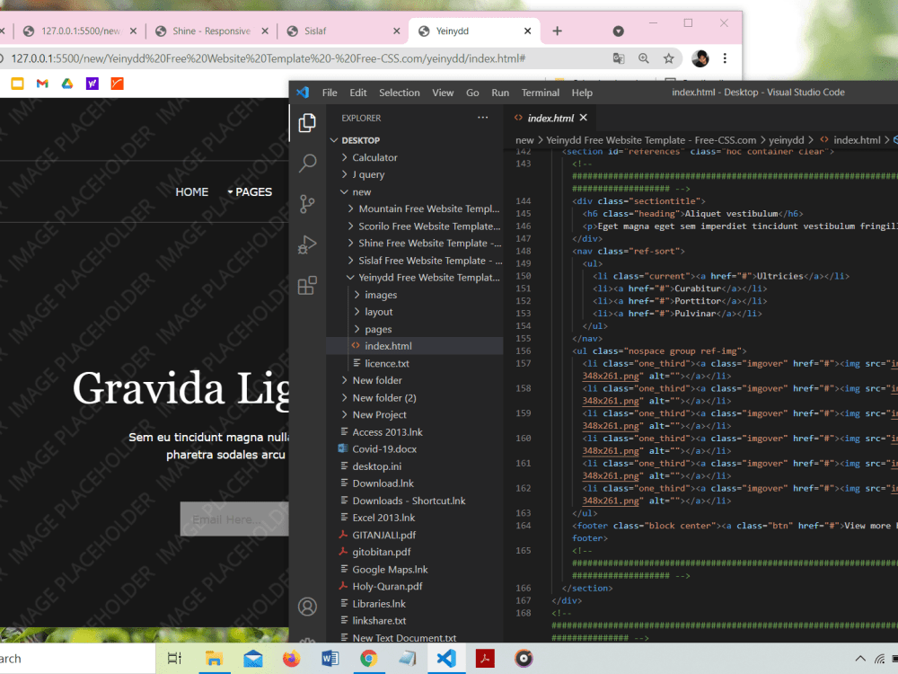The width and height of the screenshot is (898, 674).
Task: Open the Mail app from the taskbar
Action: coord(252,659)
